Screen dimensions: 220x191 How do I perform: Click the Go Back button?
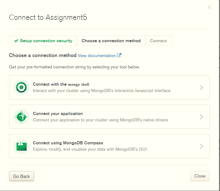pos(21,176)
